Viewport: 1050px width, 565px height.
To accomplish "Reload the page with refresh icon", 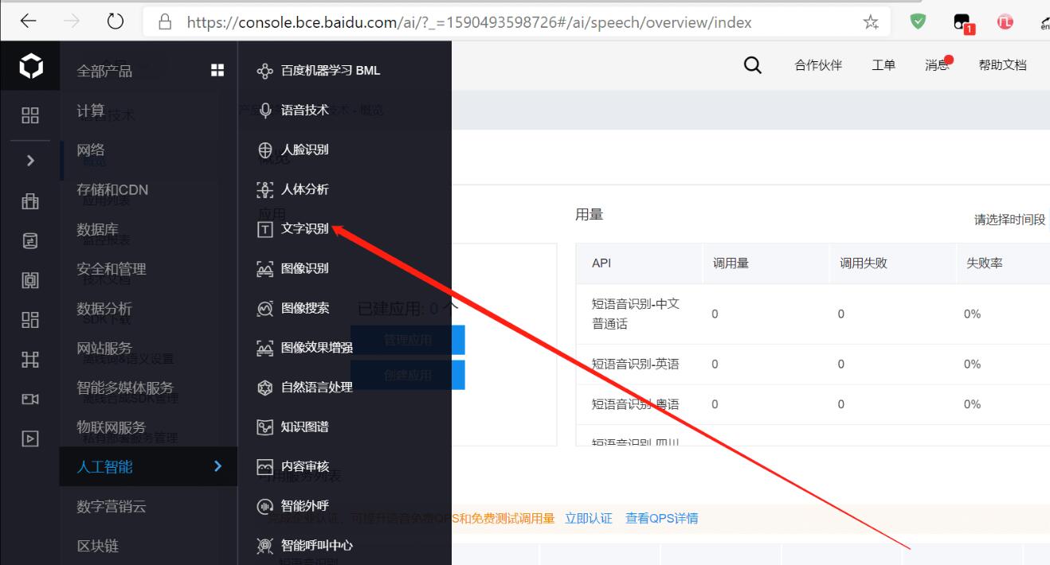I will [115, 22].
